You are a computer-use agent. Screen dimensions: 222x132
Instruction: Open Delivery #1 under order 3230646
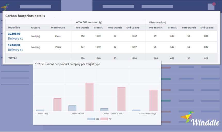15,39
